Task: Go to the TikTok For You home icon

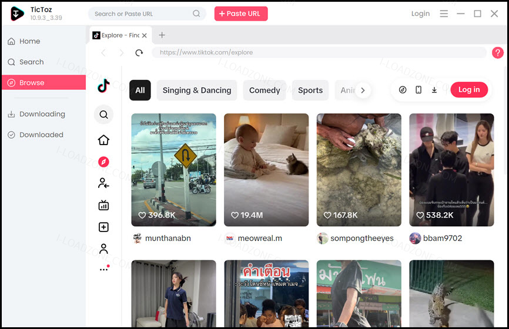Action: point(103,140)
